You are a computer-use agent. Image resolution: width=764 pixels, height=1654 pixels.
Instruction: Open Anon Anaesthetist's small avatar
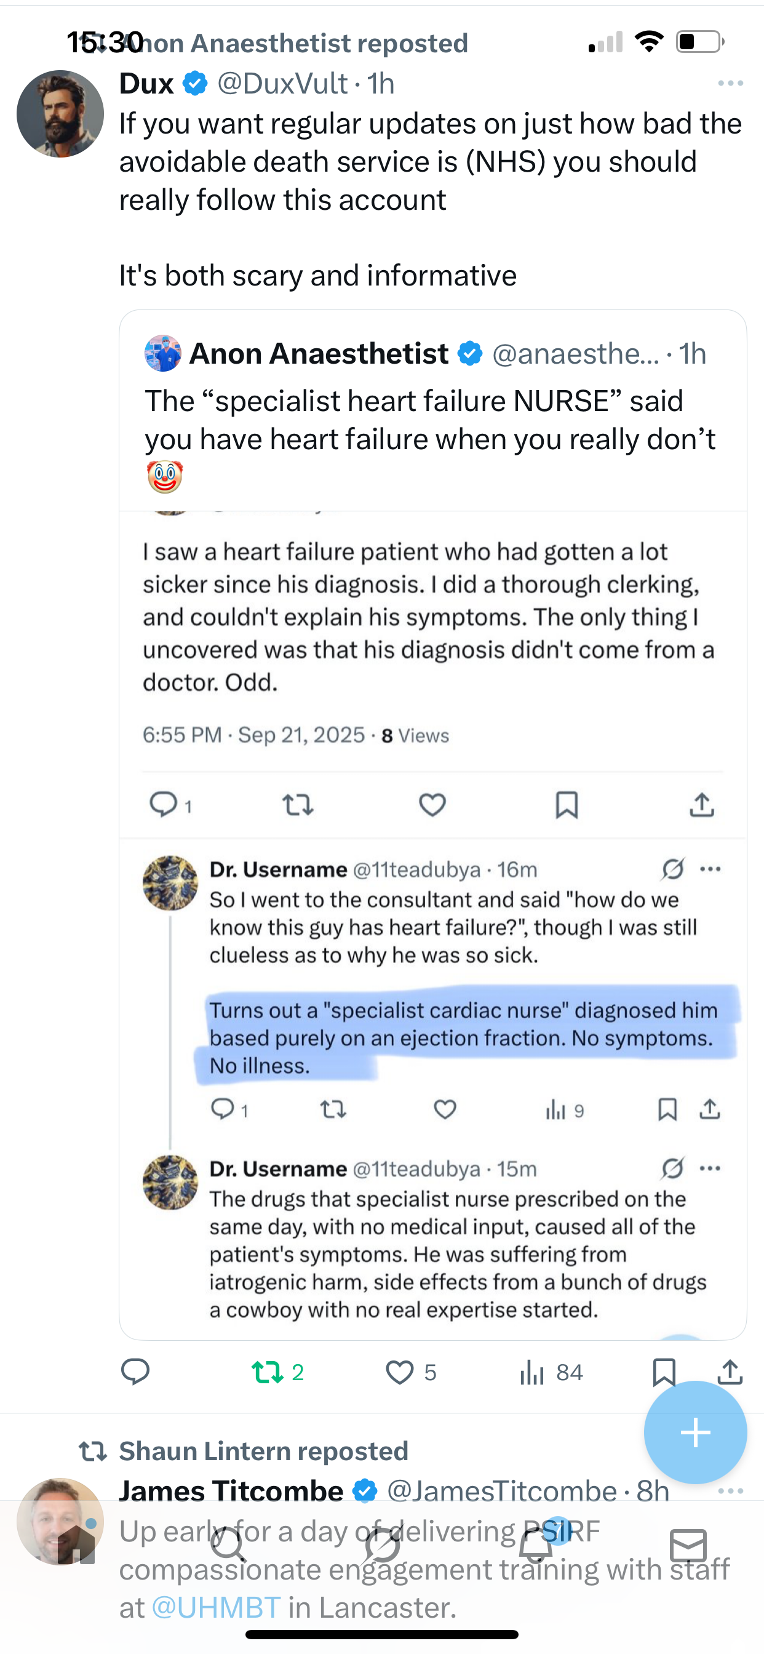[163, 353]
